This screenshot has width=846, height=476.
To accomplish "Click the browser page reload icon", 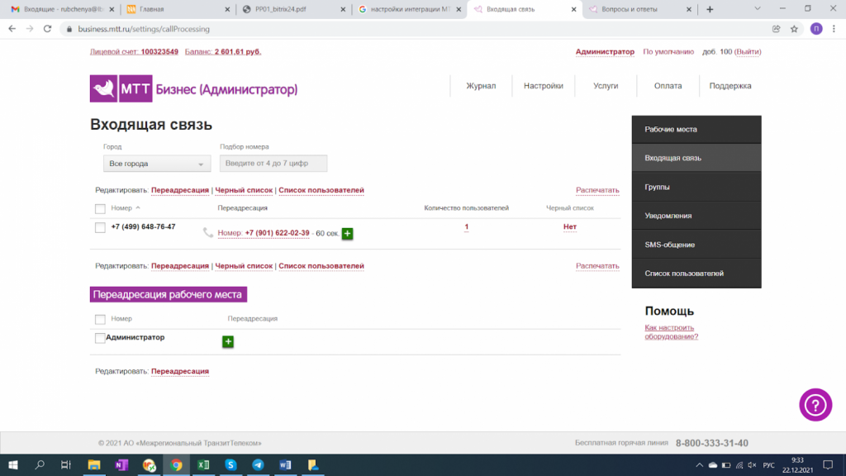I will pos(47,29).
